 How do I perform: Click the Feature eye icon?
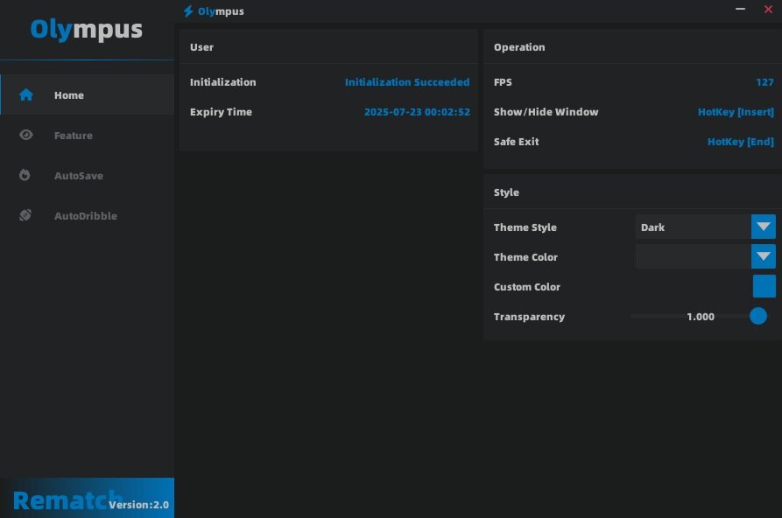click(26, 135)
